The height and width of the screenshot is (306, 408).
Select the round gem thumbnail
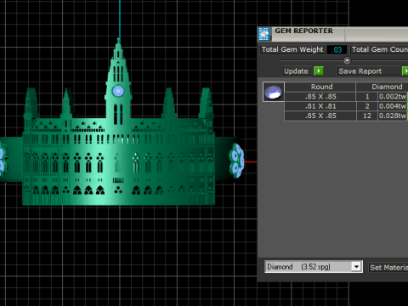tap(274, 92)
